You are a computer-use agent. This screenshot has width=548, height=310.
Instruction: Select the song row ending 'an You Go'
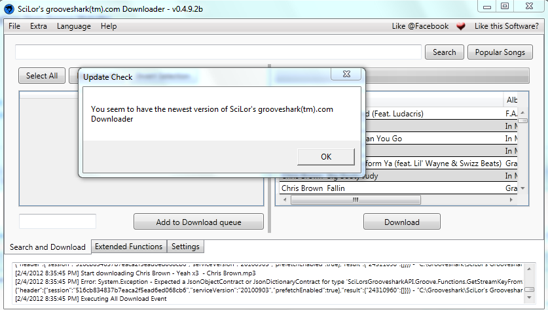click(441, 138)
